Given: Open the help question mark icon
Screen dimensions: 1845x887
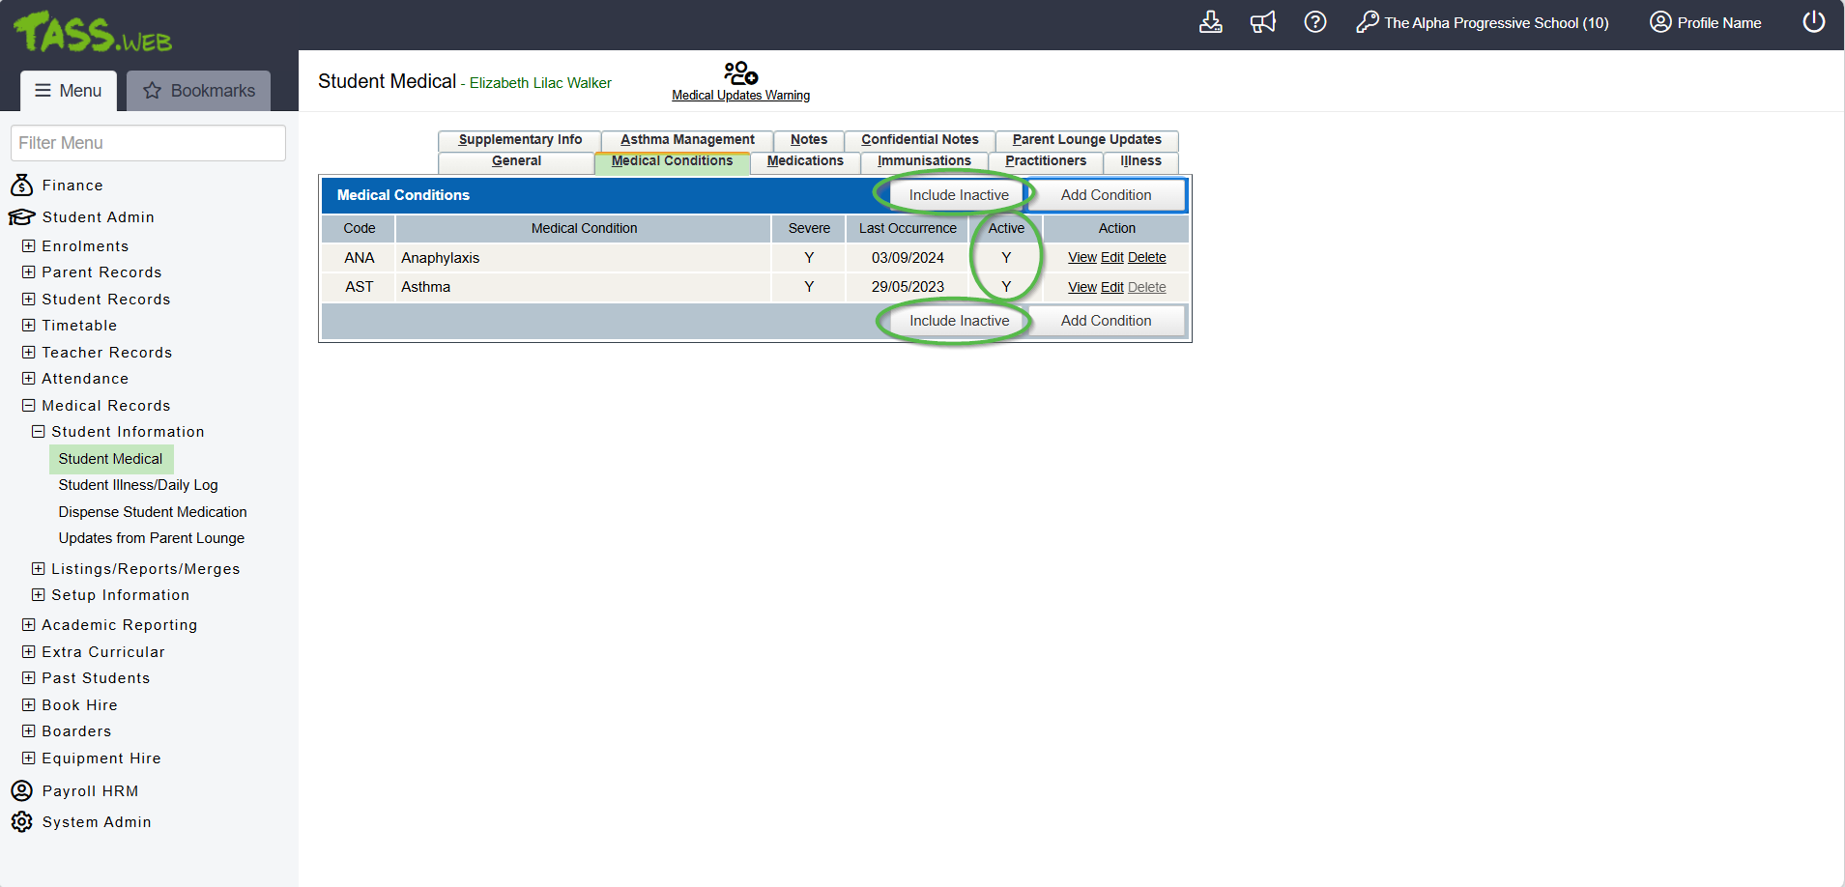Looking at the screenshot, I should click(1314, 22).
